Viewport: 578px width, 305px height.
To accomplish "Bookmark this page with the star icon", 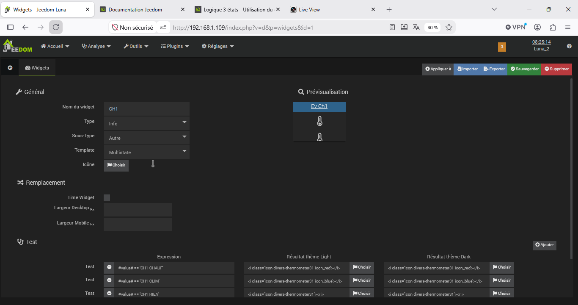I will point(449,27).
